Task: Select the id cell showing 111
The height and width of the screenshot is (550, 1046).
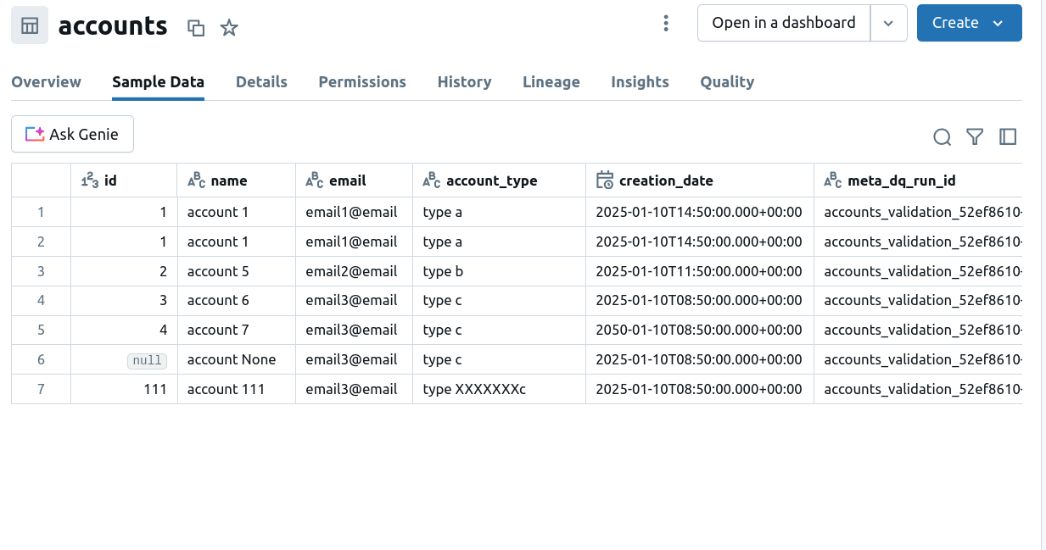Action: (x=124, y=389)
